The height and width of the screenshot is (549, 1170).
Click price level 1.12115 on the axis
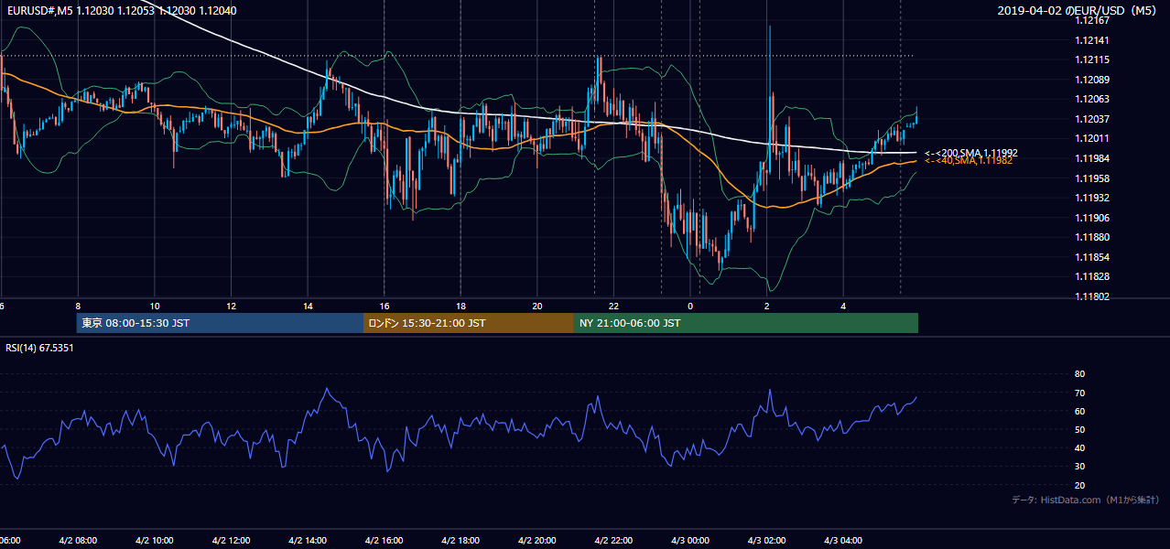tap(1091, 59)
